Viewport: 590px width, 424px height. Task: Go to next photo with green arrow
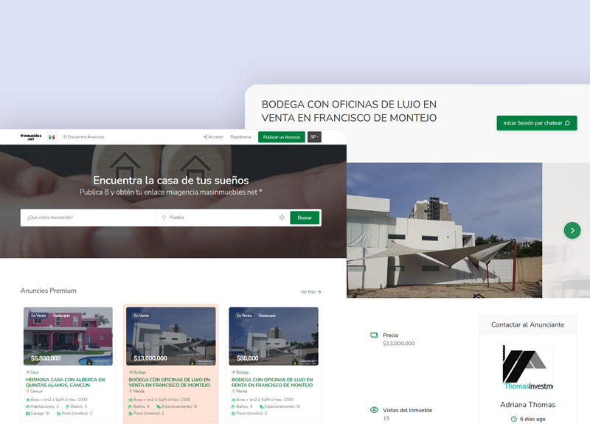[572, 230]
